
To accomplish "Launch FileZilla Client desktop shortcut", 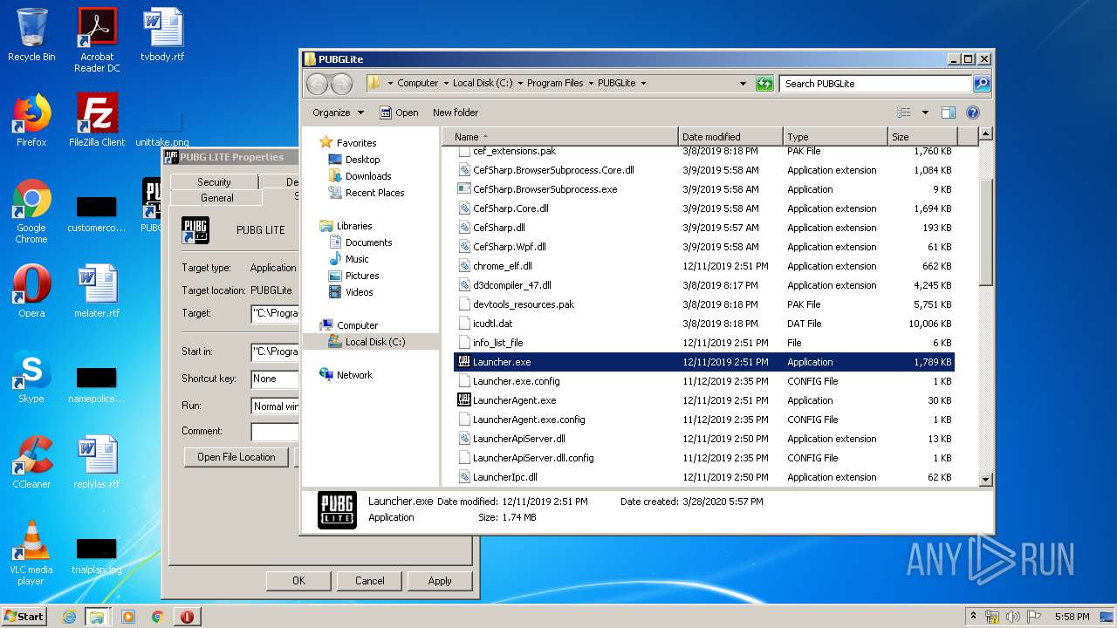I will pos(97,120).
